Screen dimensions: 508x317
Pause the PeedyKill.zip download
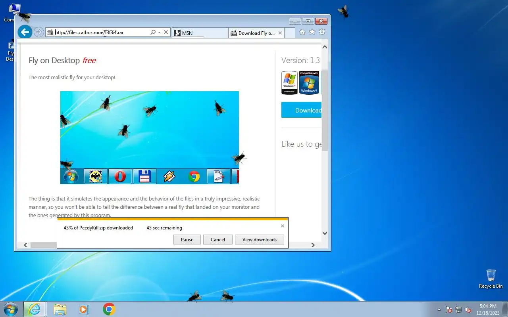click(187, 239)
